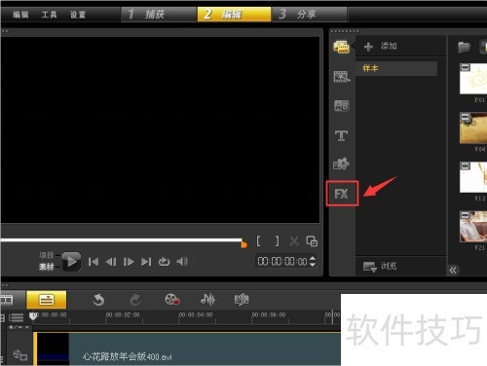Click the 浏览 browse button
The width and height of the screenshot is (487, 366).
380,267
